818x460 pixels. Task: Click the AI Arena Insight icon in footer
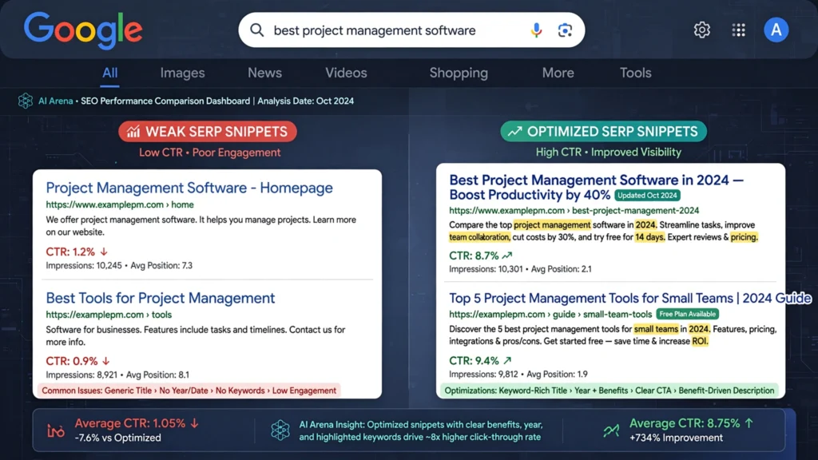280,430
